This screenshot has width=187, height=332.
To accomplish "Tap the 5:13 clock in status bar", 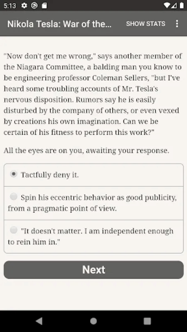I will [x=10, y=6].
